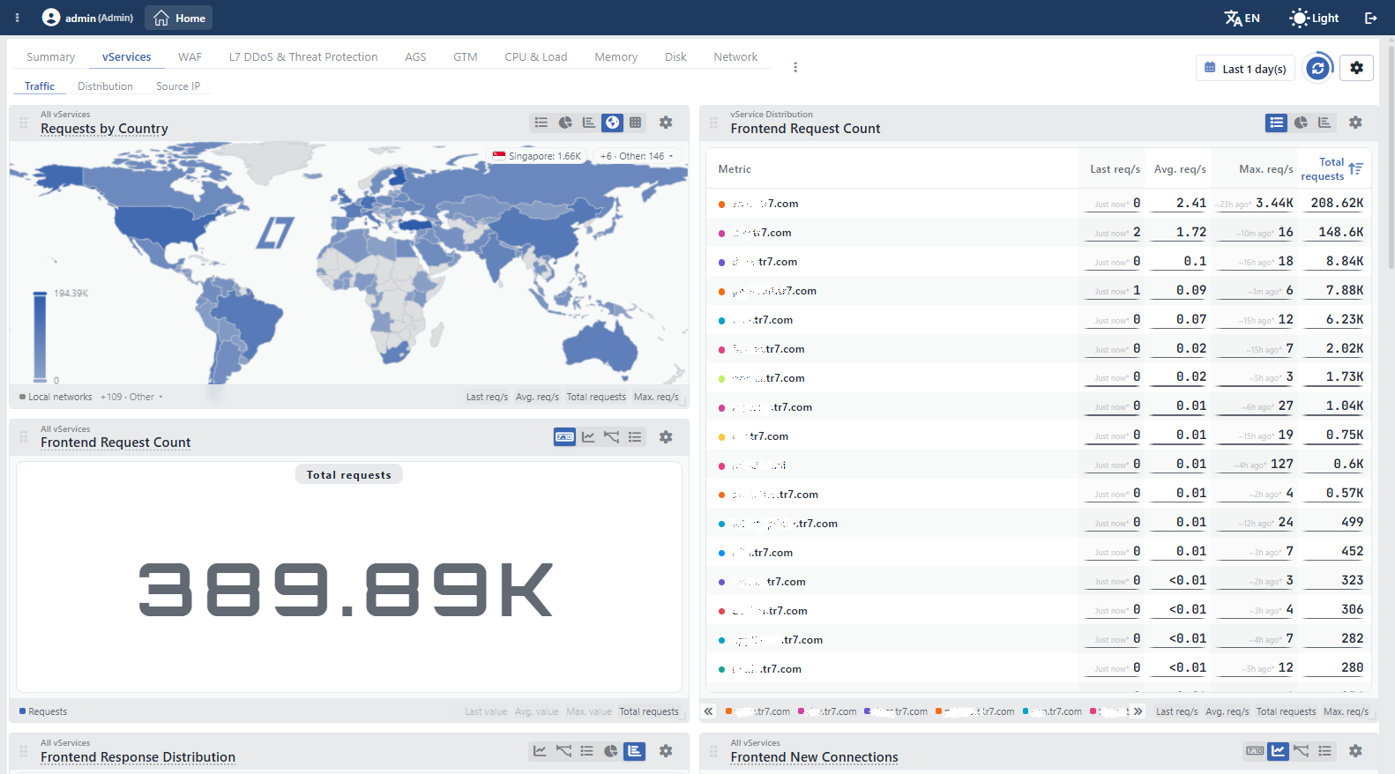Show Requests by Country as pie chart

565,123
